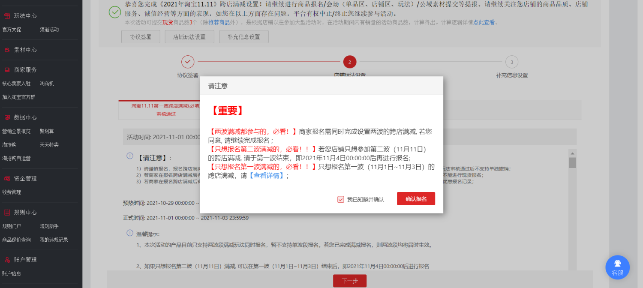Open the 客服 customer service chat bubble
Image resolution: width=643 pixels, height=288 pixels.
coord(617,267)
